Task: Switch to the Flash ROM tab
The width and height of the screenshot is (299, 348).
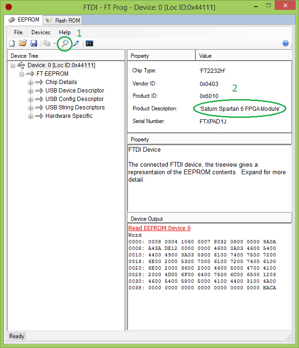Action: (64, 20)
